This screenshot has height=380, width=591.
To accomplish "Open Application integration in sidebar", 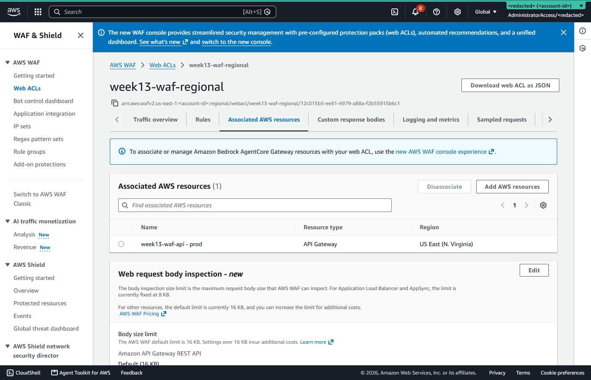I will [44, 114].
